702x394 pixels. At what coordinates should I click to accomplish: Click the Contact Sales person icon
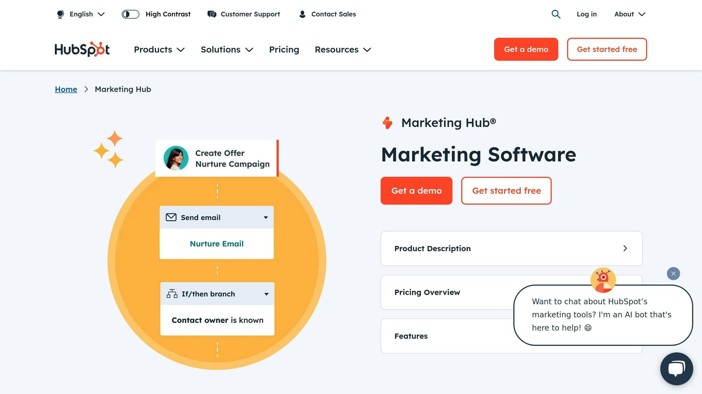click(302, 14)
